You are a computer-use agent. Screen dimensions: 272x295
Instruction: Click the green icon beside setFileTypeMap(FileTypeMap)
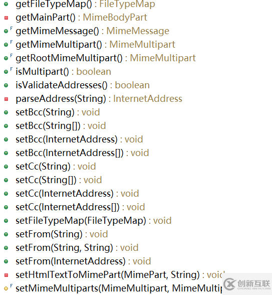[x=6, y=221]
